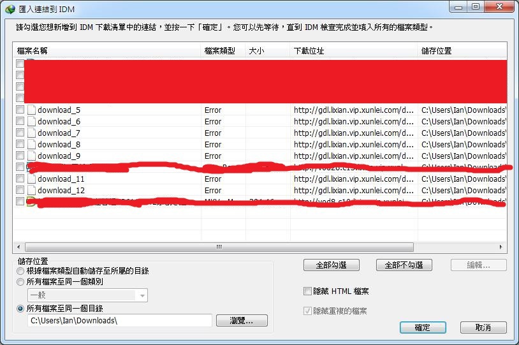Select the download_6 file name

pyautogui.click(x=59, y=122)
